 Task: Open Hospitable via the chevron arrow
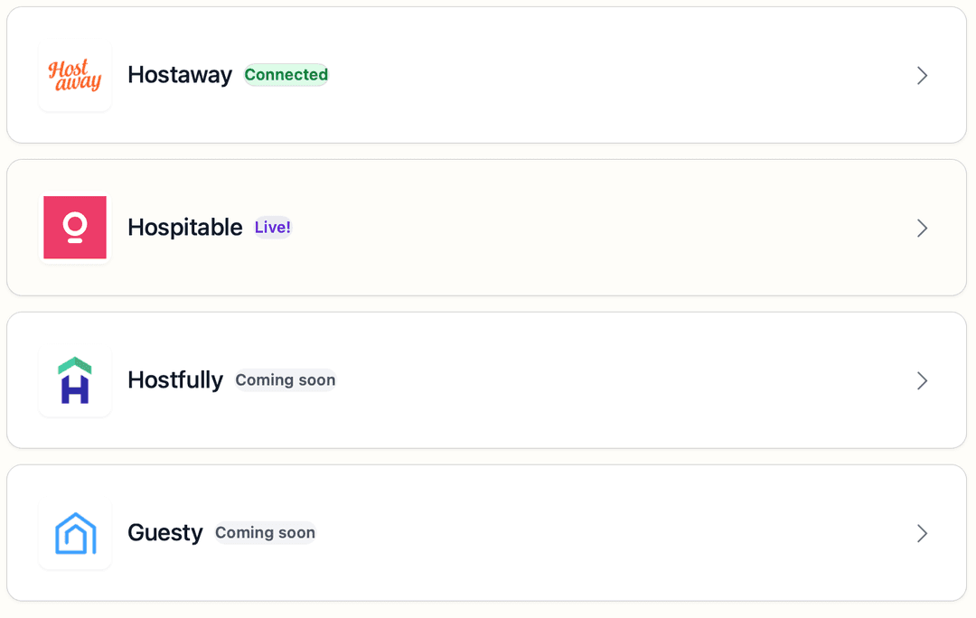click(922, 229)
